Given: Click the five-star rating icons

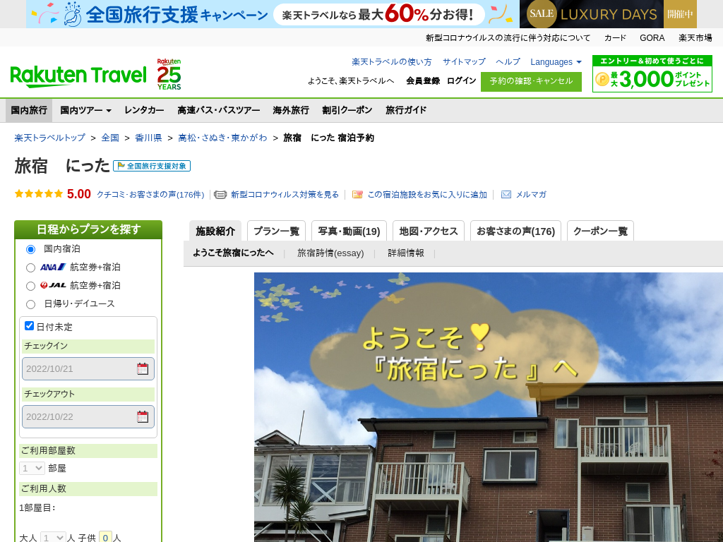Looking at the screenshot, I should coord(39,194).
